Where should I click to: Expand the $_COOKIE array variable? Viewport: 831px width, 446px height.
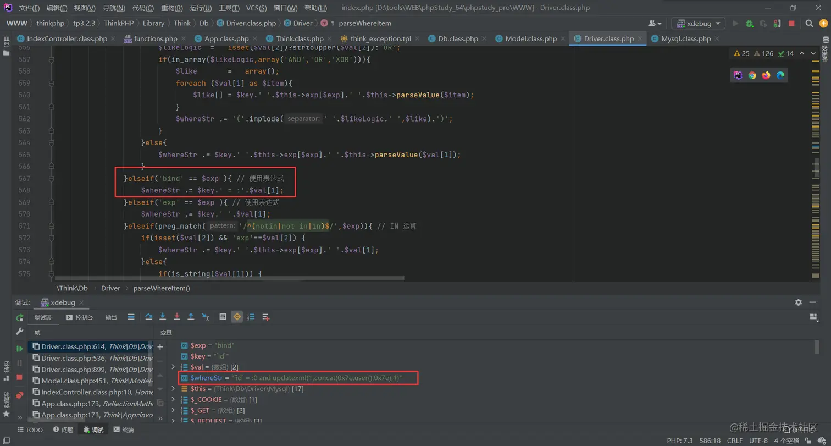tap(173, 399)
